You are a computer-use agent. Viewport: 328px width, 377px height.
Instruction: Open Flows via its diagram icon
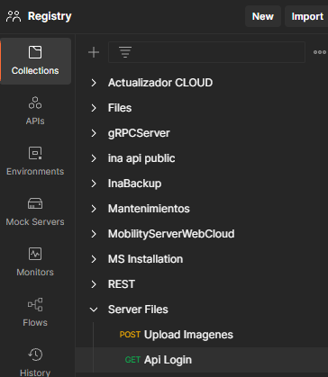tap(35, 304)
